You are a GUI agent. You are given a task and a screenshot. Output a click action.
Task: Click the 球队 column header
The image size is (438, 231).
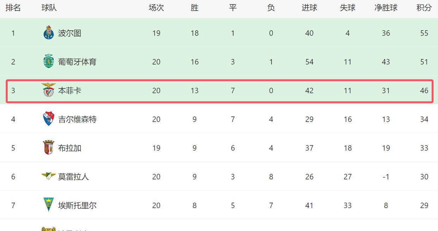pos(49,8)
